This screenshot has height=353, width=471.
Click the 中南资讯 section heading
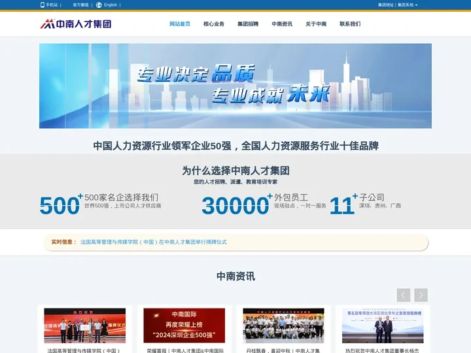pos(235,276)
